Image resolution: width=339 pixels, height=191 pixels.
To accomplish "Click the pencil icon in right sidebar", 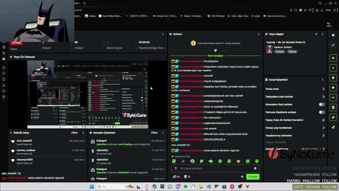I will pos(333,45).
